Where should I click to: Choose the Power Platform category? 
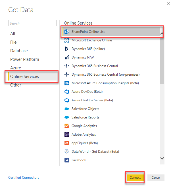25,59
